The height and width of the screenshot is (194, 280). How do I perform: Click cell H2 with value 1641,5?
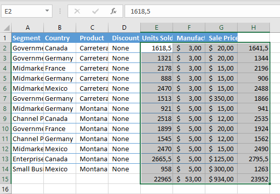tap(254, 48)
